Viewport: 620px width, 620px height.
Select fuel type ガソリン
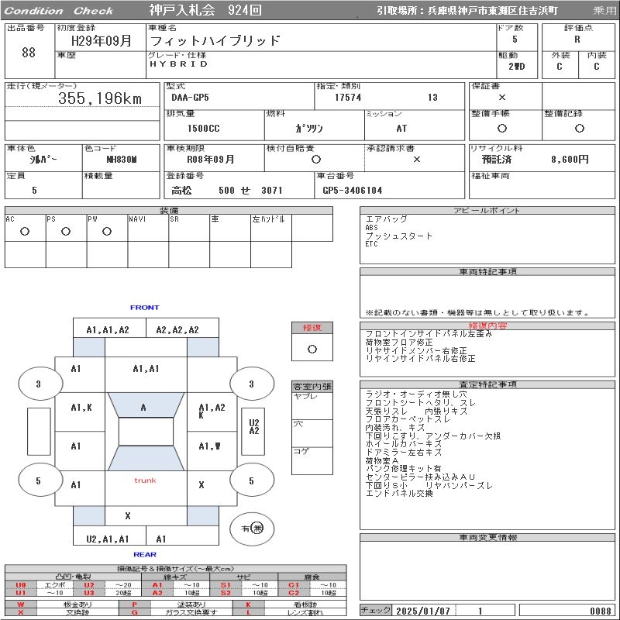click(308, 128)
